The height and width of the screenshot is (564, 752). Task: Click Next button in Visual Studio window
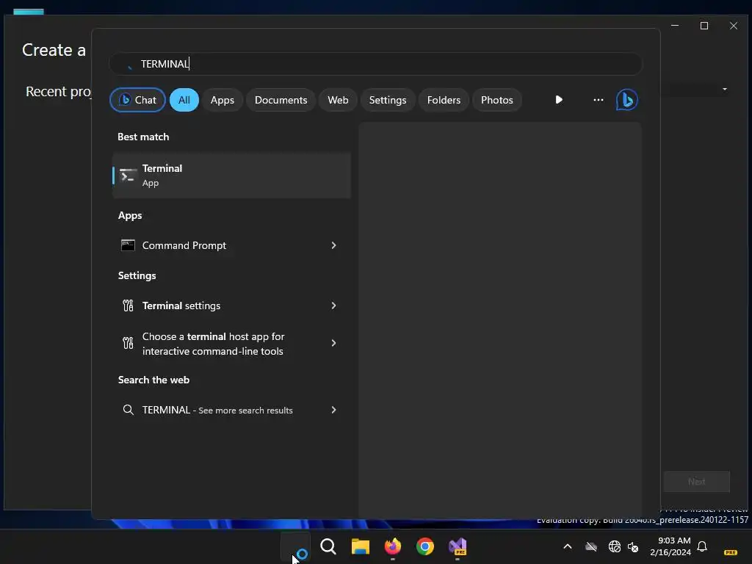696,482
